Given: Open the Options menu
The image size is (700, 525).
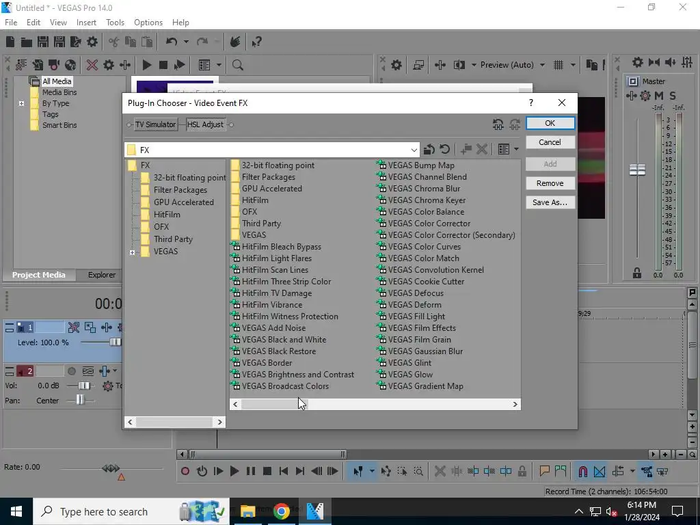Looking at the screenshot, I should (148, 23).
